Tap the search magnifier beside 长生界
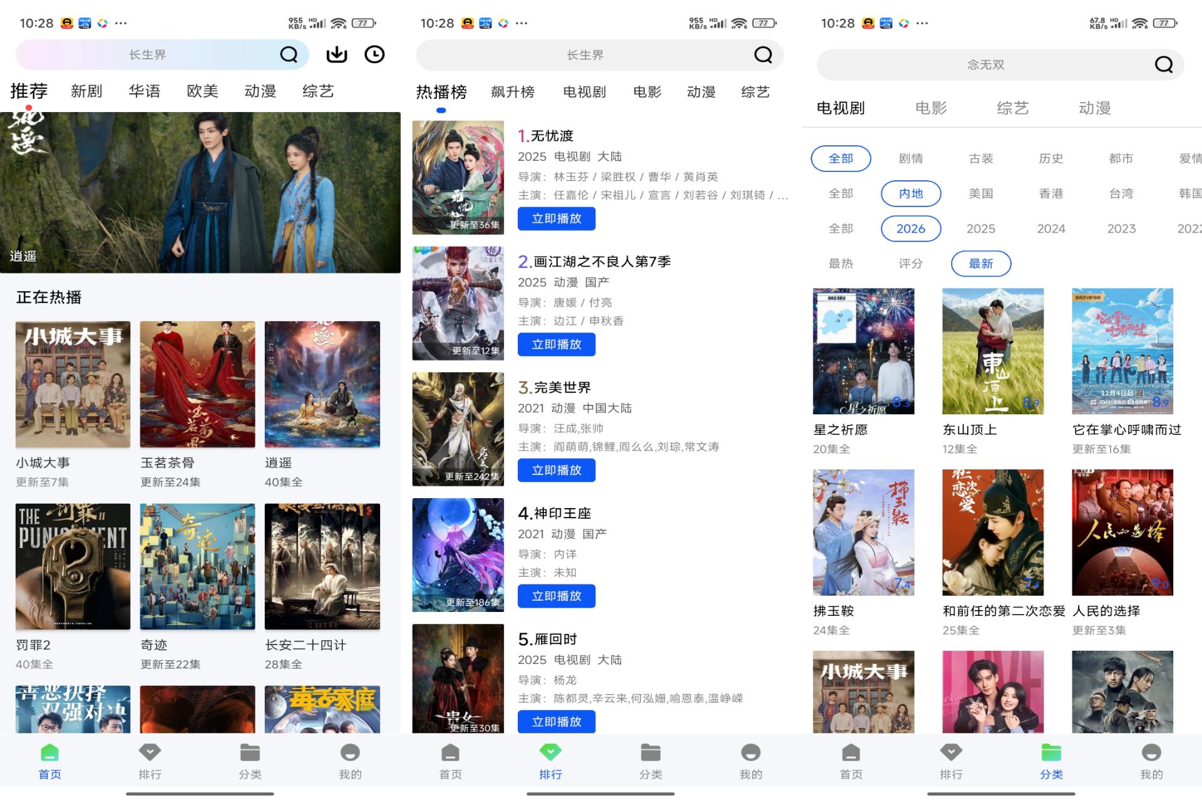The image size is (1202, 801). pyautogui.click(x=289, y=54)
